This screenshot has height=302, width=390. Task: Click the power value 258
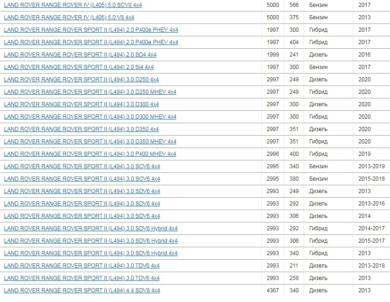pyautogui.click(x=294, y=279)
